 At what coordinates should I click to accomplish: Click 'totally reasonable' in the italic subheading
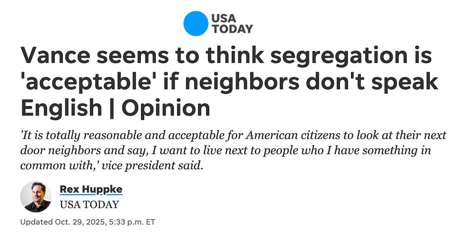(x=83, y=135)
